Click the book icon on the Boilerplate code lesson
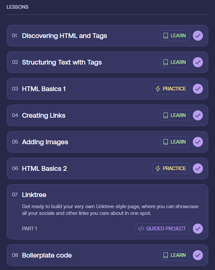Viewport: 215px width, 270px height. point(166,255)
